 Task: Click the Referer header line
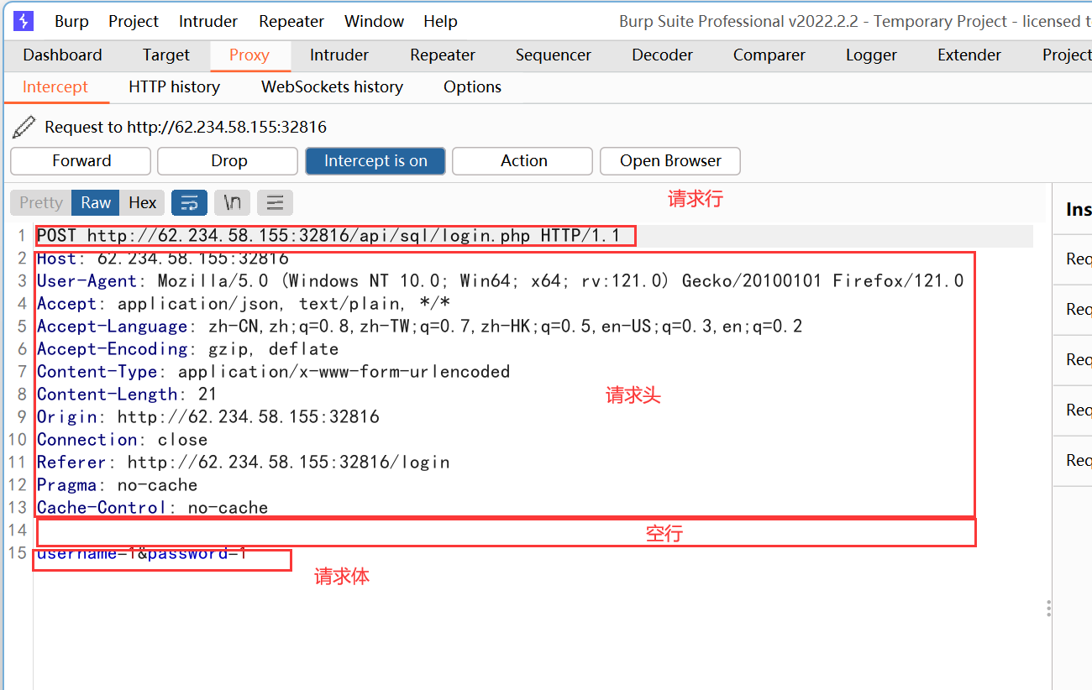pyautogui.click(x=244, y=463)
